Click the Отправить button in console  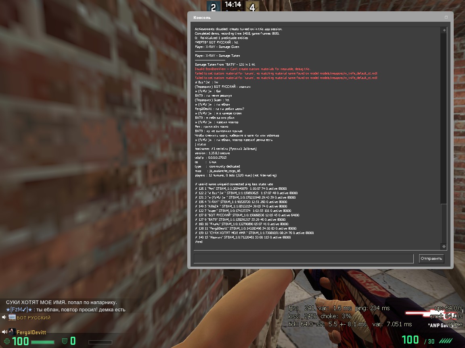tap(431, 259)
